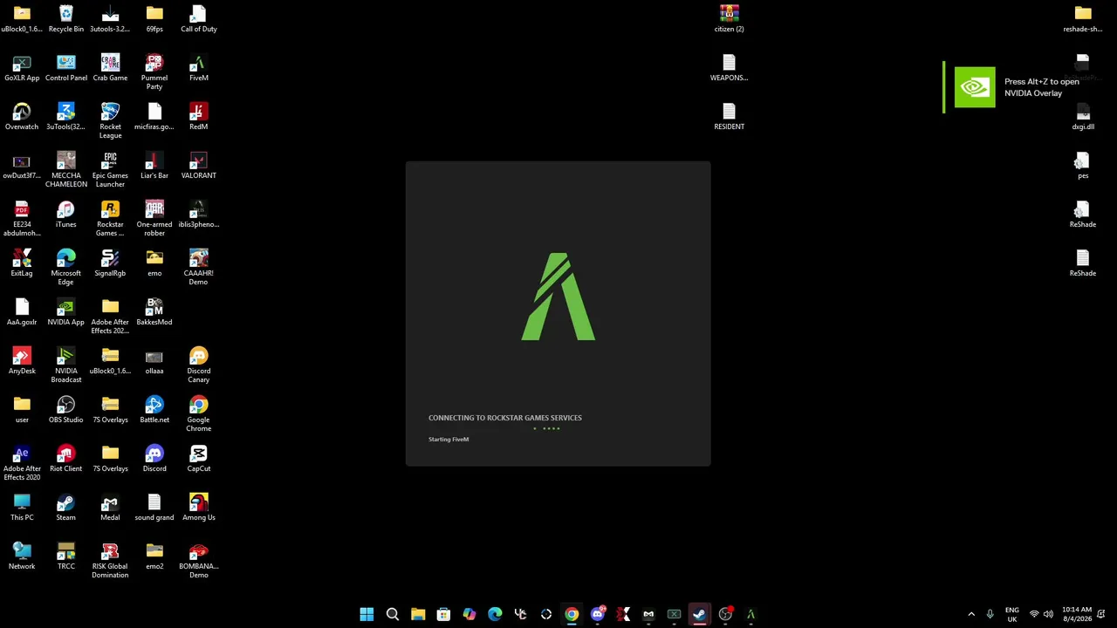This screenshot has height=628, width=1117.
Task: Select the GoXLR App shortcut
Action: coord(22,67)
